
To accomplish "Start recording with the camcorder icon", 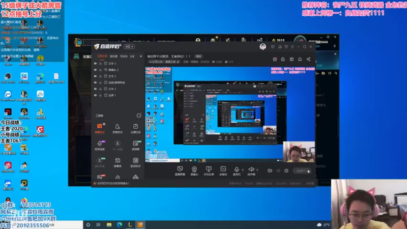I will click(x=270, y=170).
